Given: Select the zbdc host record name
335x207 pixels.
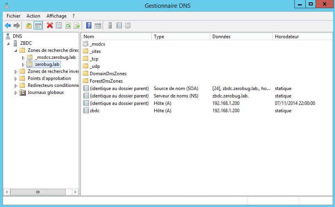Looking at the screenshot, I should pyautogui.click(x=94, y=111).
